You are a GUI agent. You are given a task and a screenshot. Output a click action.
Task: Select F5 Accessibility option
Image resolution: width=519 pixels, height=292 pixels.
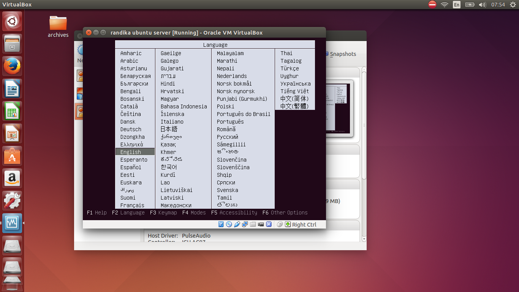[234, 213]
